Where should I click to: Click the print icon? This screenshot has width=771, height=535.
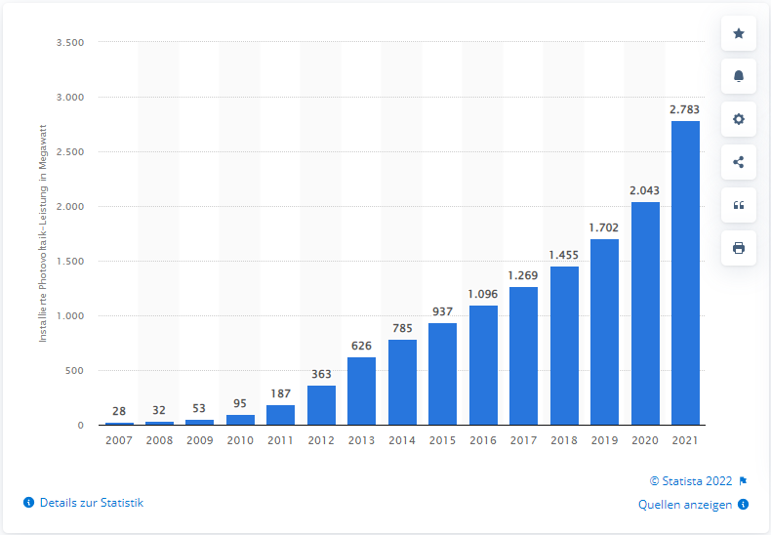tap(739, 248)
